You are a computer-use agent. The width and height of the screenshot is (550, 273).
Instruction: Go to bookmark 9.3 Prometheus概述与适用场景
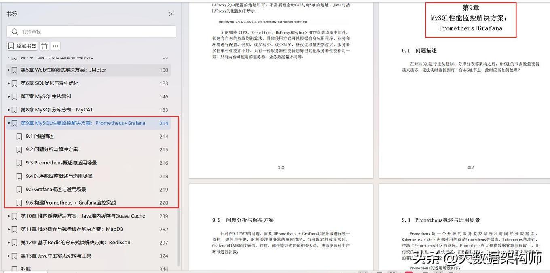pos(61,163)
